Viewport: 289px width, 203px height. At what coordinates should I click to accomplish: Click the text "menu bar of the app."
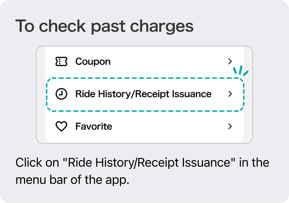pyautogui.click(x=72, y=180)
